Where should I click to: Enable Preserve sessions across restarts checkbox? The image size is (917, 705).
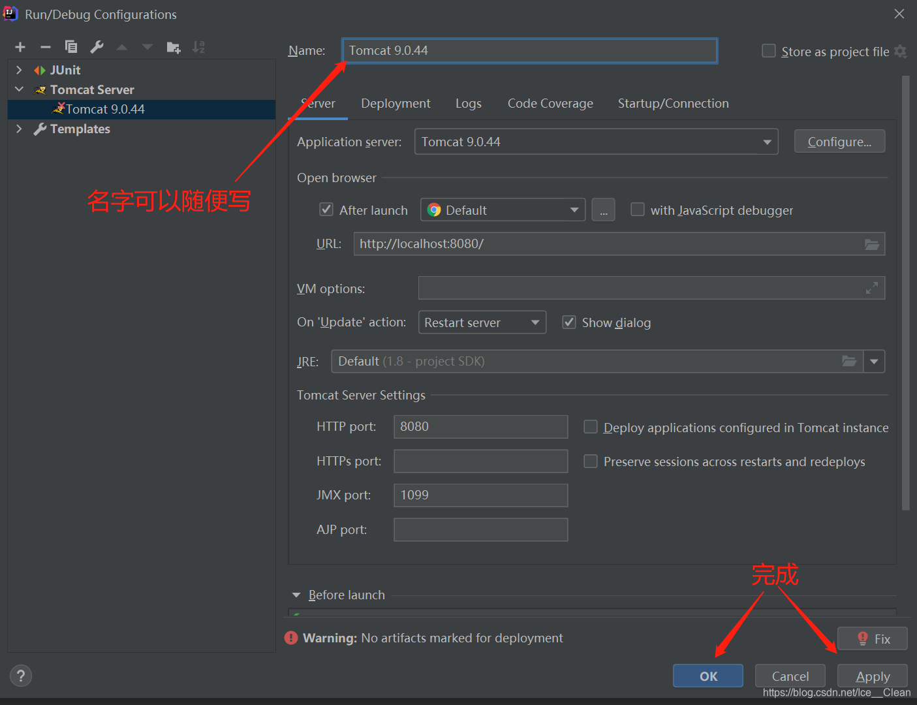click(x=591, y=462)
